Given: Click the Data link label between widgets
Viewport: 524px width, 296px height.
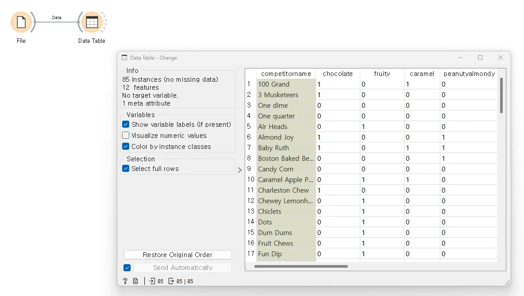Looking at the screenshot, I should point(57,17).
